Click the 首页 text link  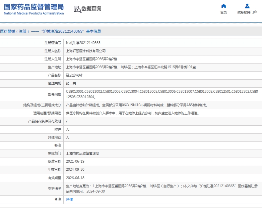coord(223,12)
